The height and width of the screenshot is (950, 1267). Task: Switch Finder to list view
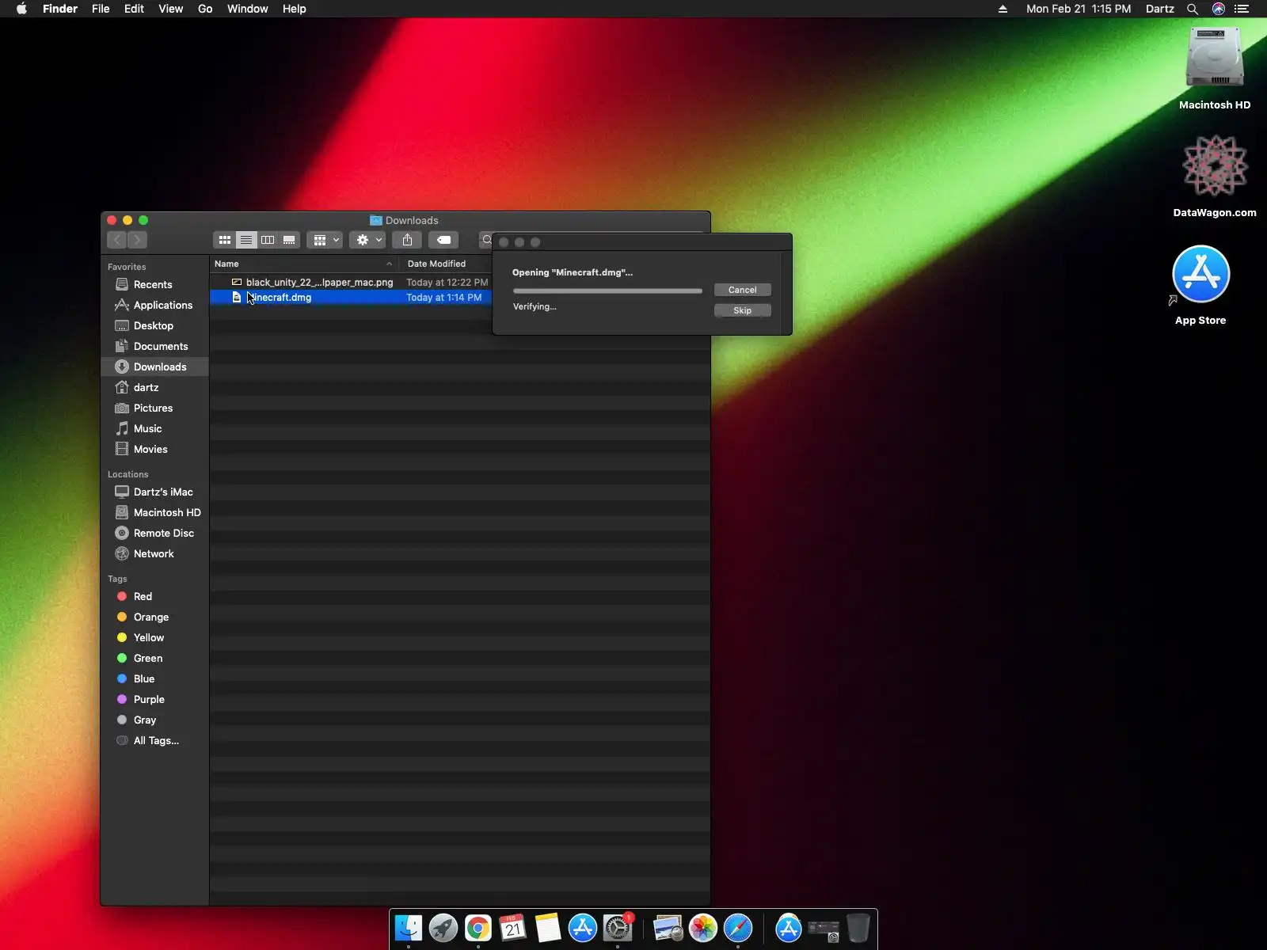pyautogui.click(x=246, y=240)
